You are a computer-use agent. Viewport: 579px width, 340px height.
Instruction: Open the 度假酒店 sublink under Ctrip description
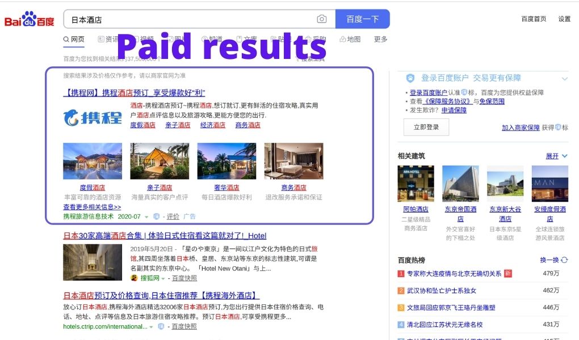pos(143,125)
